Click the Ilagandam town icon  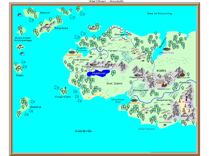tap(138, 75)
